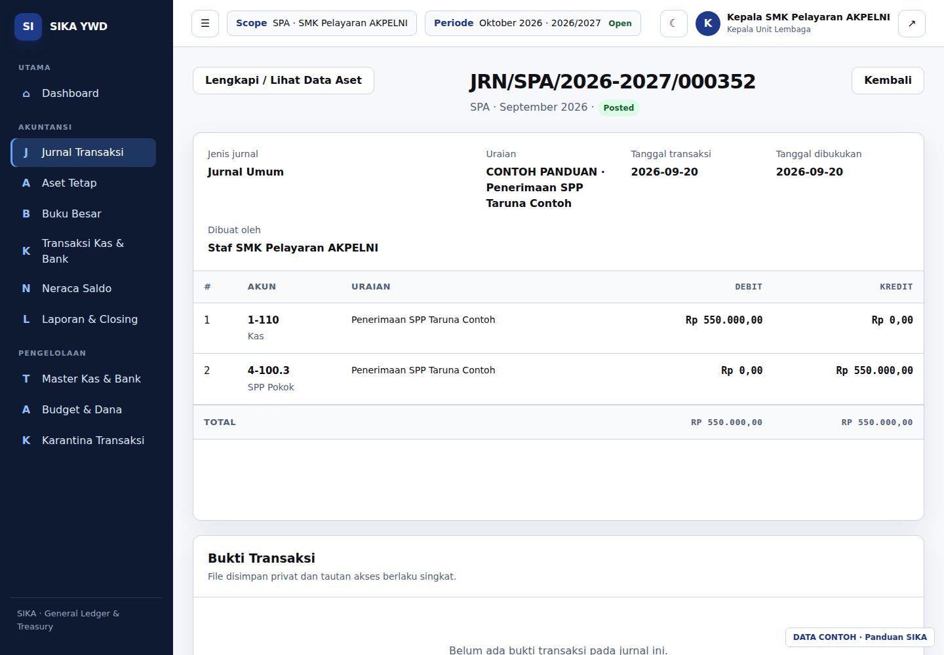Open the Scope SPA selector
The width and height of the screenshot is (944, 655).
coord(322,24)
